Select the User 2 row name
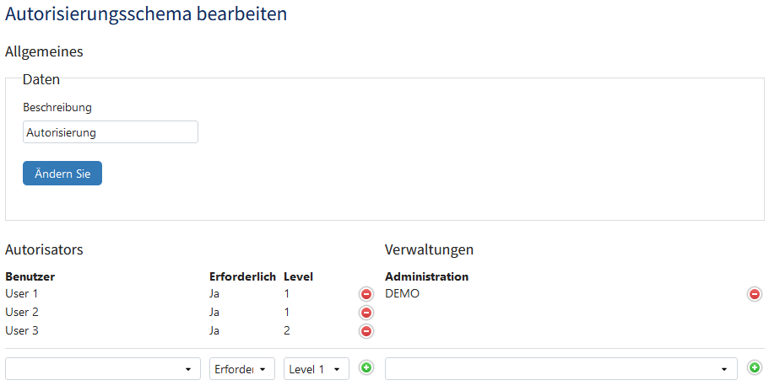 click(x=22, y=313)
